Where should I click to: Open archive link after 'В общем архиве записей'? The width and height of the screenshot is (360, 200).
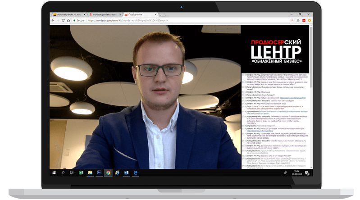pos(293,98)
